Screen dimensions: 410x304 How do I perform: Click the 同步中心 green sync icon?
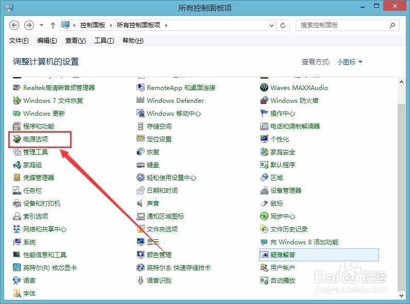point(264,216)
